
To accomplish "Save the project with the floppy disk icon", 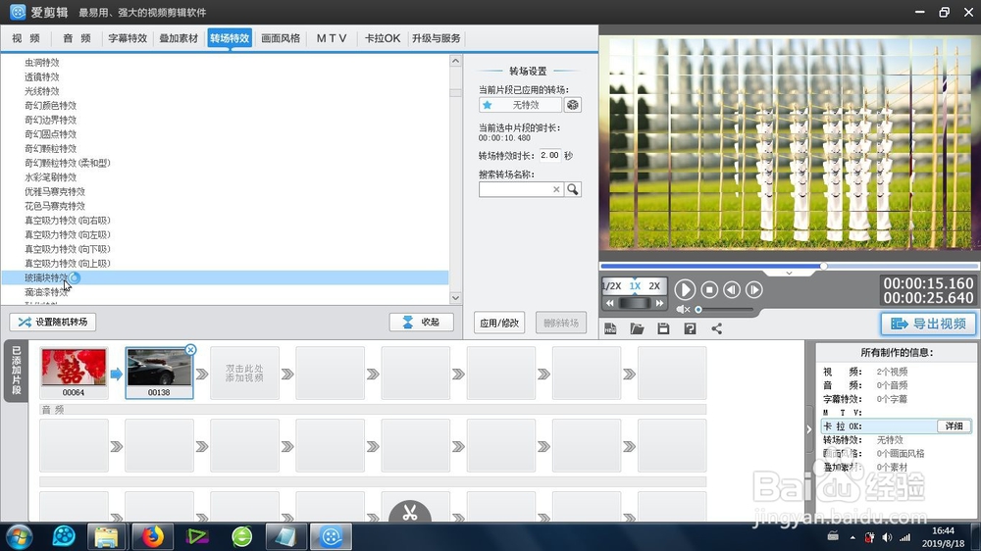I will 663,329.
